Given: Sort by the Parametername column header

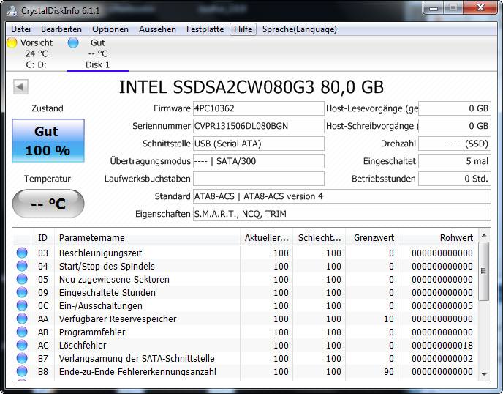Looking at the screenshot, I should [x=147, y=237].
